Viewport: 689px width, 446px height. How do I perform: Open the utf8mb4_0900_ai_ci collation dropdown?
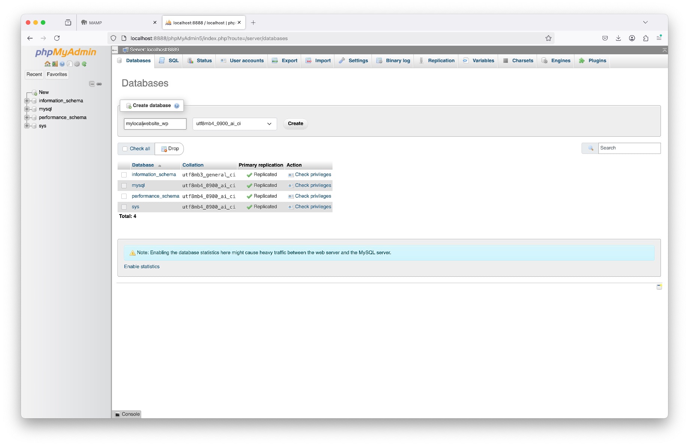click(x=235, y=124)
